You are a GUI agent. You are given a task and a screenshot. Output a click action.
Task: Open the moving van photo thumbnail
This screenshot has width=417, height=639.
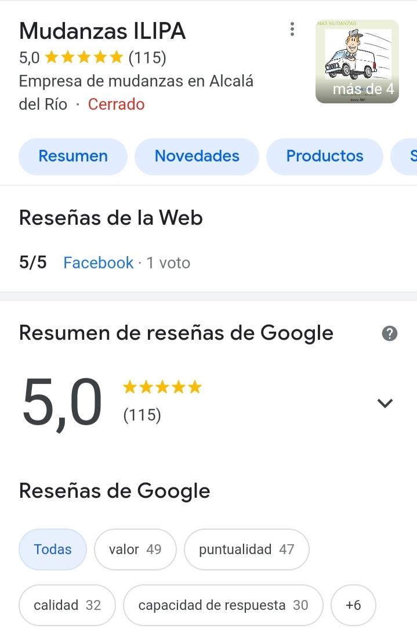click(357, 62)
